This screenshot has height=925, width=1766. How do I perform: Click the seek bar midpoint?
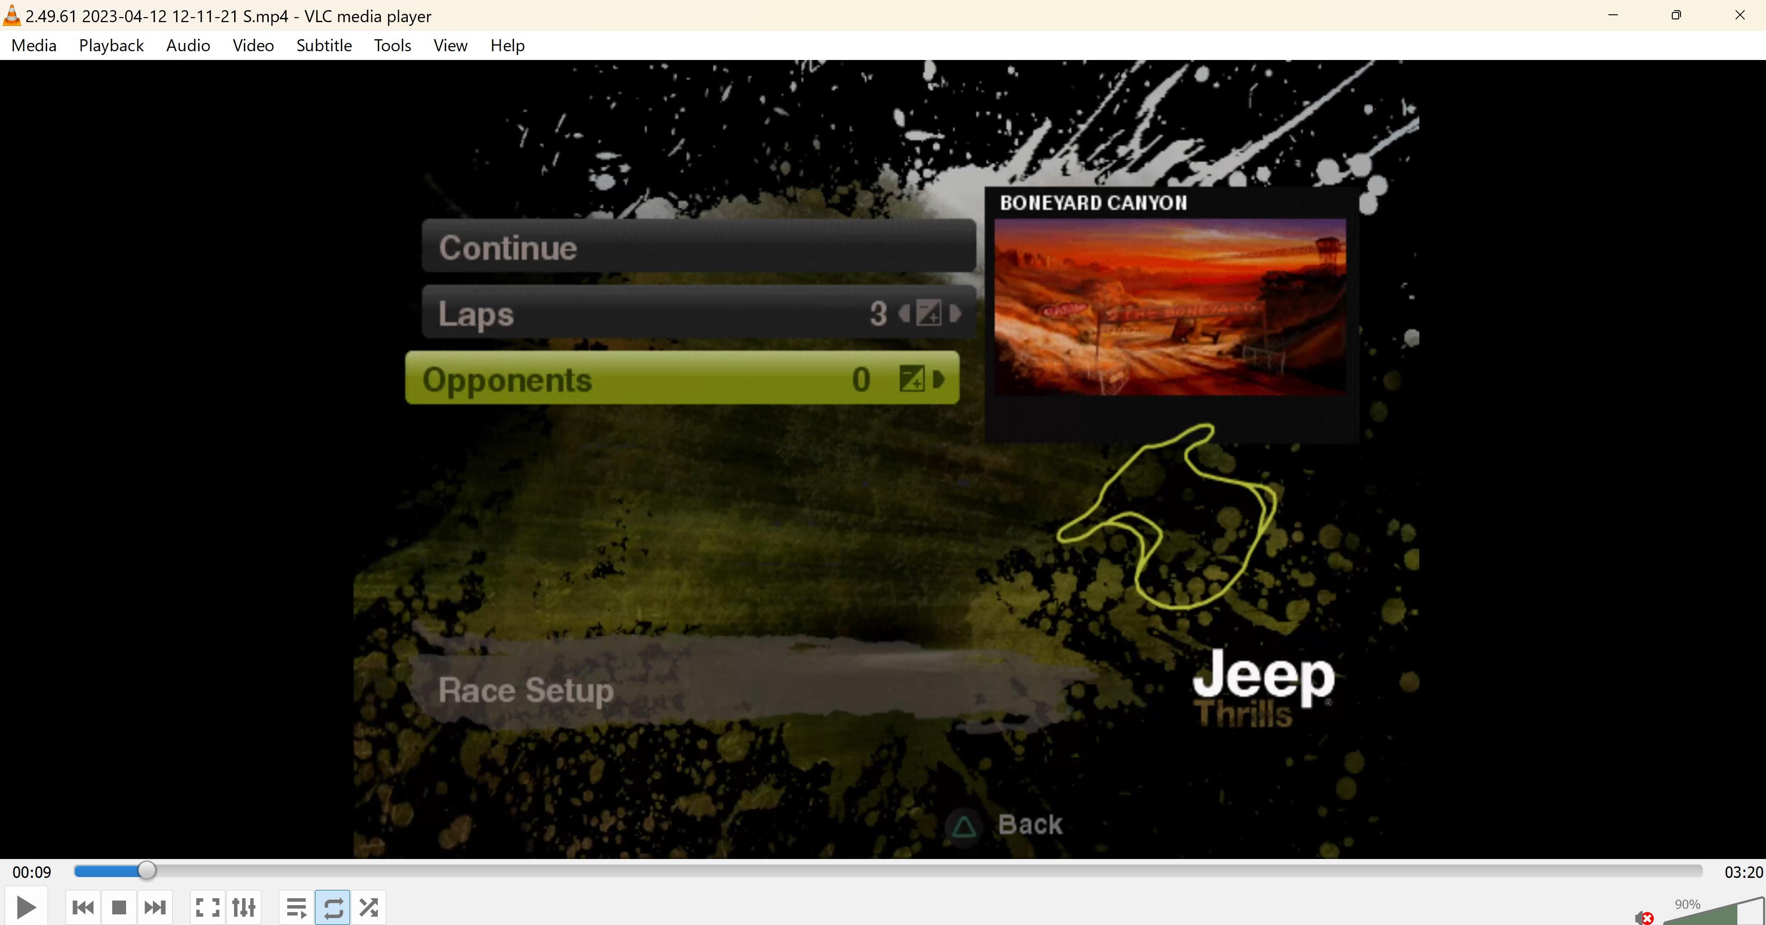(888, 871)
